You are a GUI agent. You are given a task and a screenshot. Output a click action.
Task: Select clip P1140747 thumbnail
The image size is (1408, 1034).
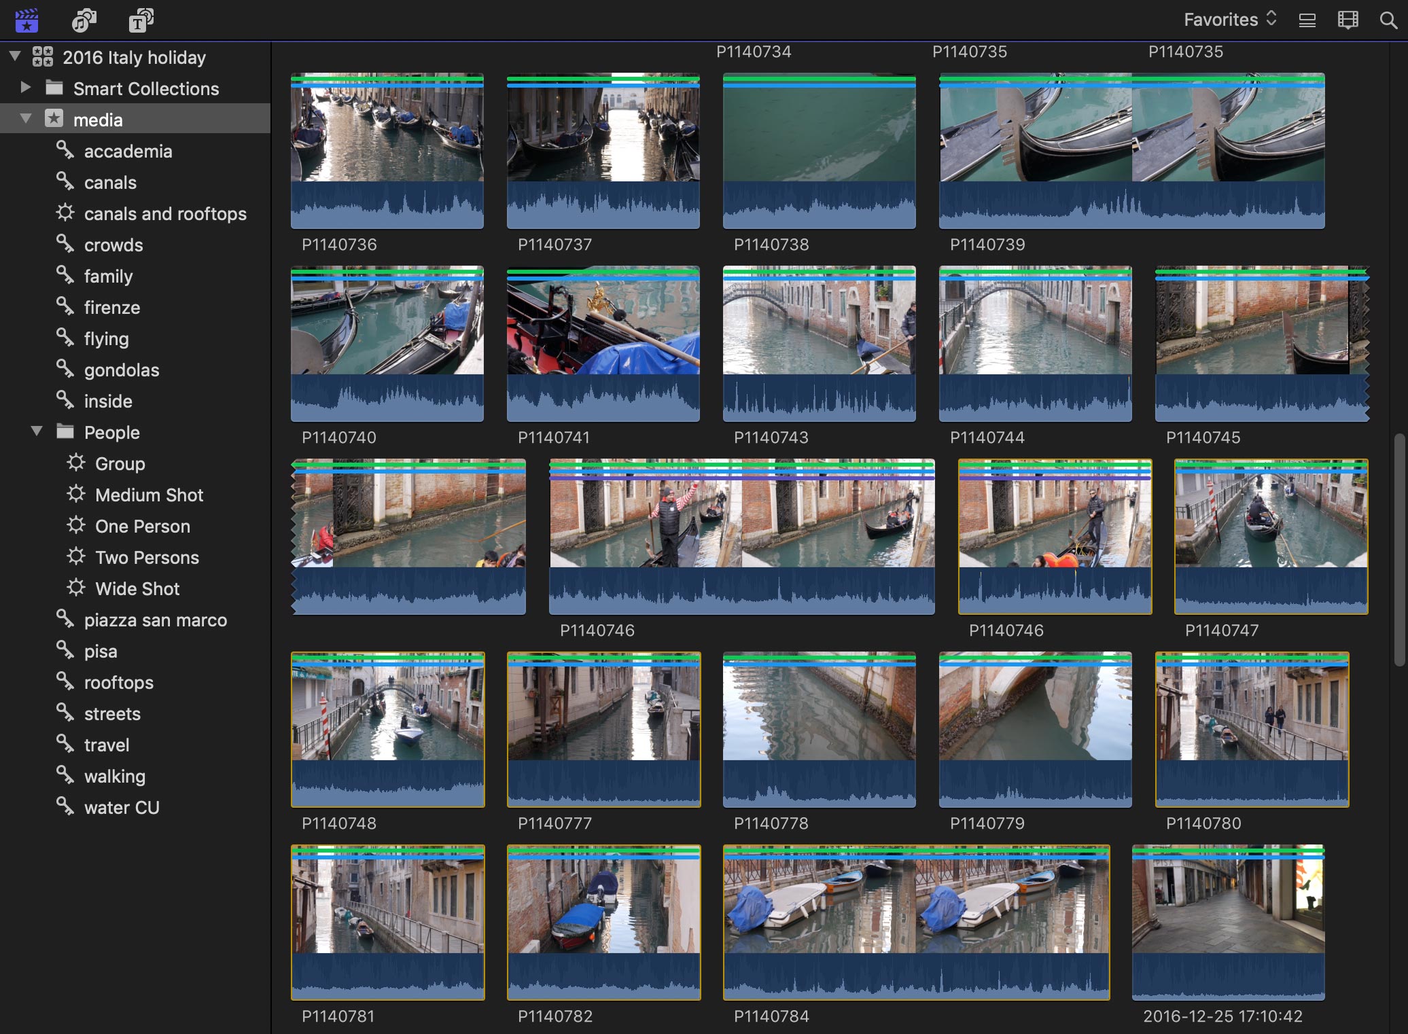coord(1271,537)
